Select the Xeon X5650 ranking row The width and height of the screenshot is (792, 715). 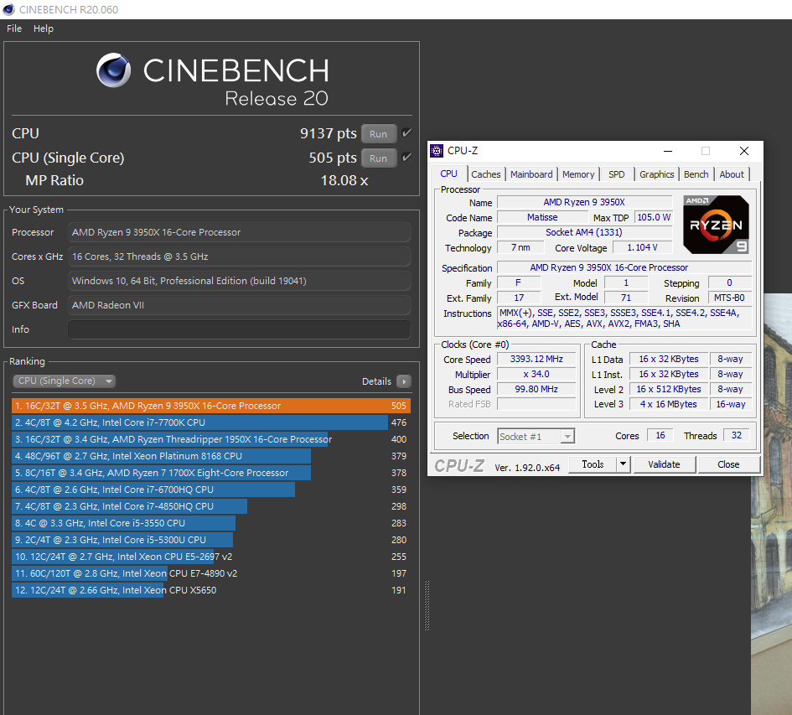(211, 589)
